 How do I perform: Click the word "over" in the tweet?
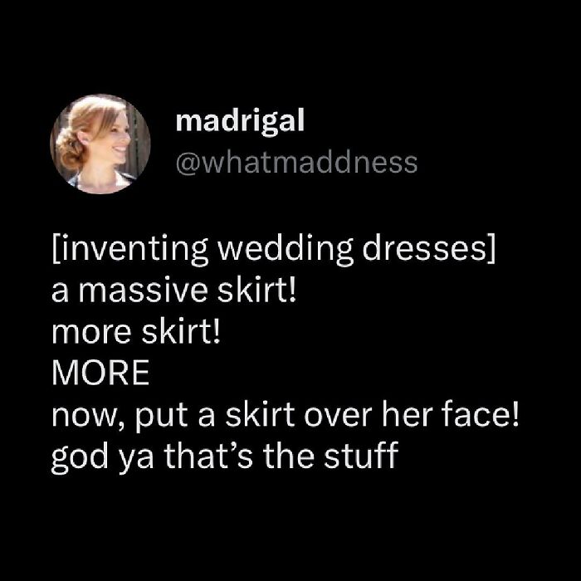339,415
